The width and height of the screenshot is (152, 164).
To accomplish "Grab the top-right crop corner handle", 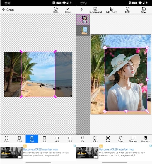I will pos(55,52).
